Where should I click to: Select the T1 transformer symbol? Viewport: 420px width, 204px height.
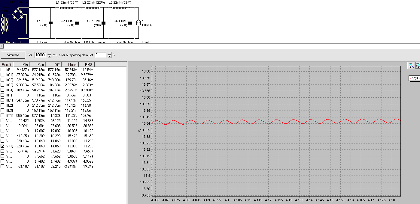[x=5, y=24]
